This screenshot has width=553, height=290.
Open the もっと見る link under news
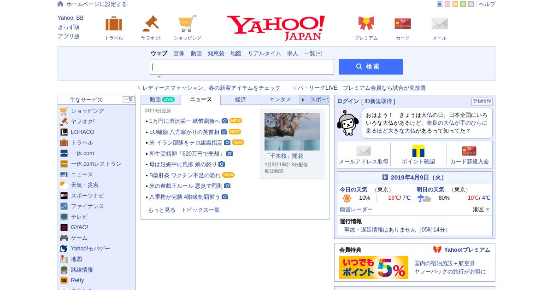pyautogui.click(x=162, y=210)
